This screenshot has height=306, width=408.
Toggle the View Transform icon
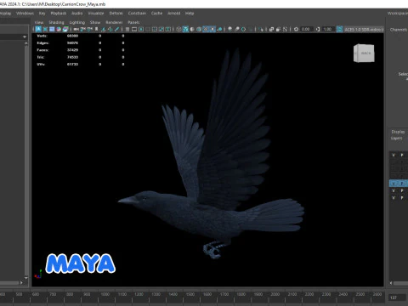tap(339, 29)
